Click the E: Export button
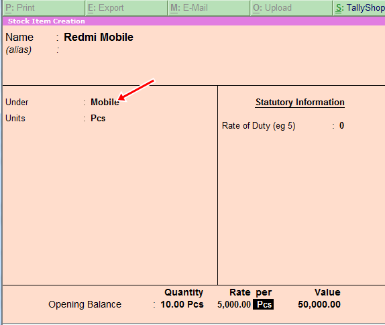Viewport: 385px width, 325px height. [126, 8]
